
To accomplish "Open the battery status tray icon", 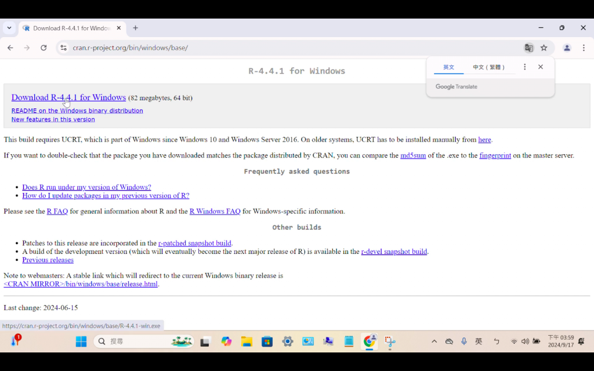I will point(537,341).
